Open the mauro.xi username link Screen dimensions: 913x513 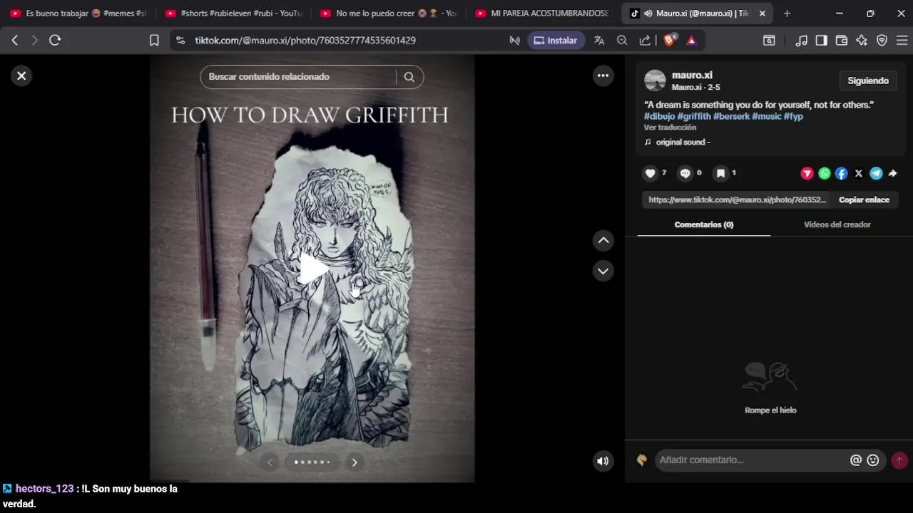tap(692, 76)
